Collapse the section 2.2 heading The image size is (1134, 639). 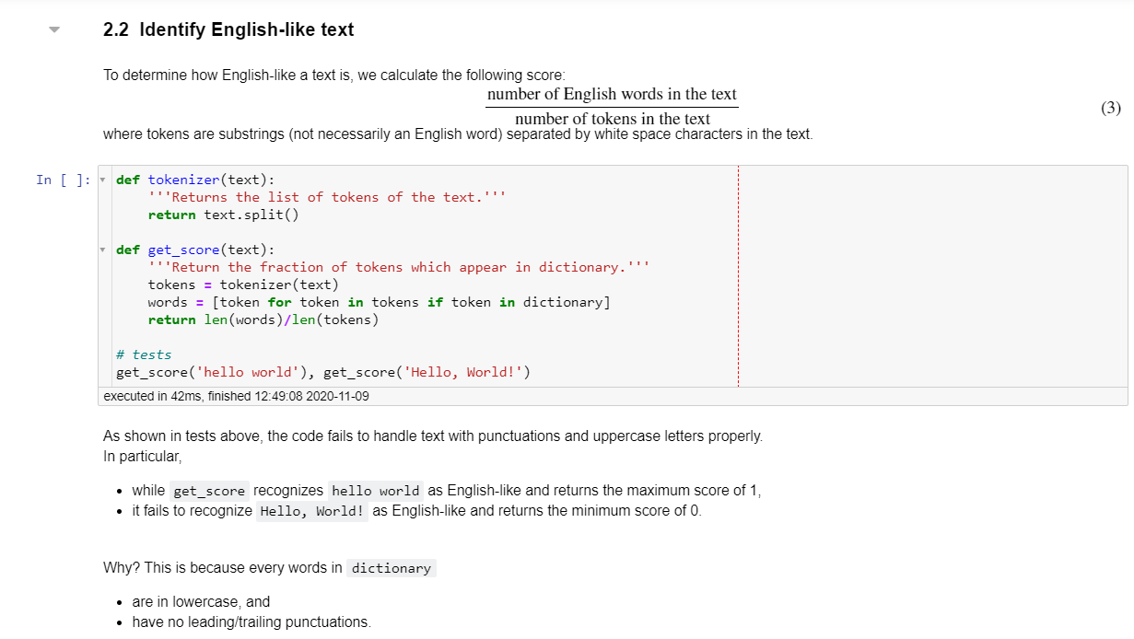point(54,29)
